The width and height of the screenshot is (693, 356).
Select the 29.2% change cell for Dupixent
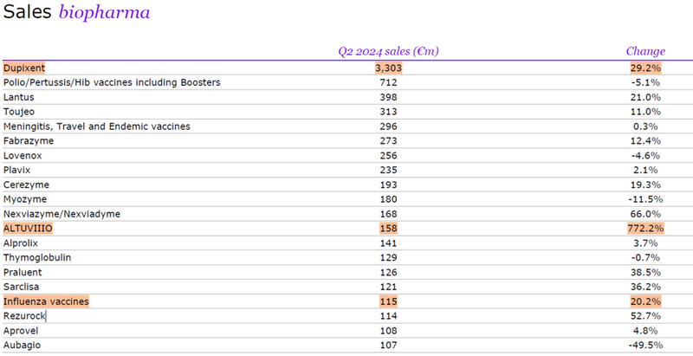click(645, 68)
